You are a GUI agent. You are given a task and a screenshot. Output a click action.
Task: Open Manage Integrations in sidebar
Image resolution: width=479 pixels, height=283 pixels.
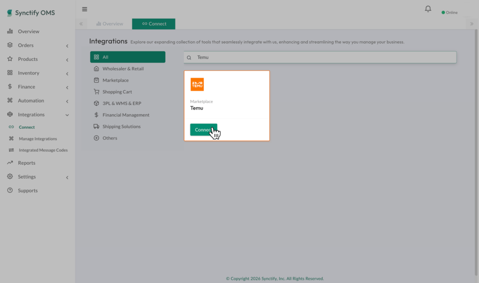click(38, 139)
